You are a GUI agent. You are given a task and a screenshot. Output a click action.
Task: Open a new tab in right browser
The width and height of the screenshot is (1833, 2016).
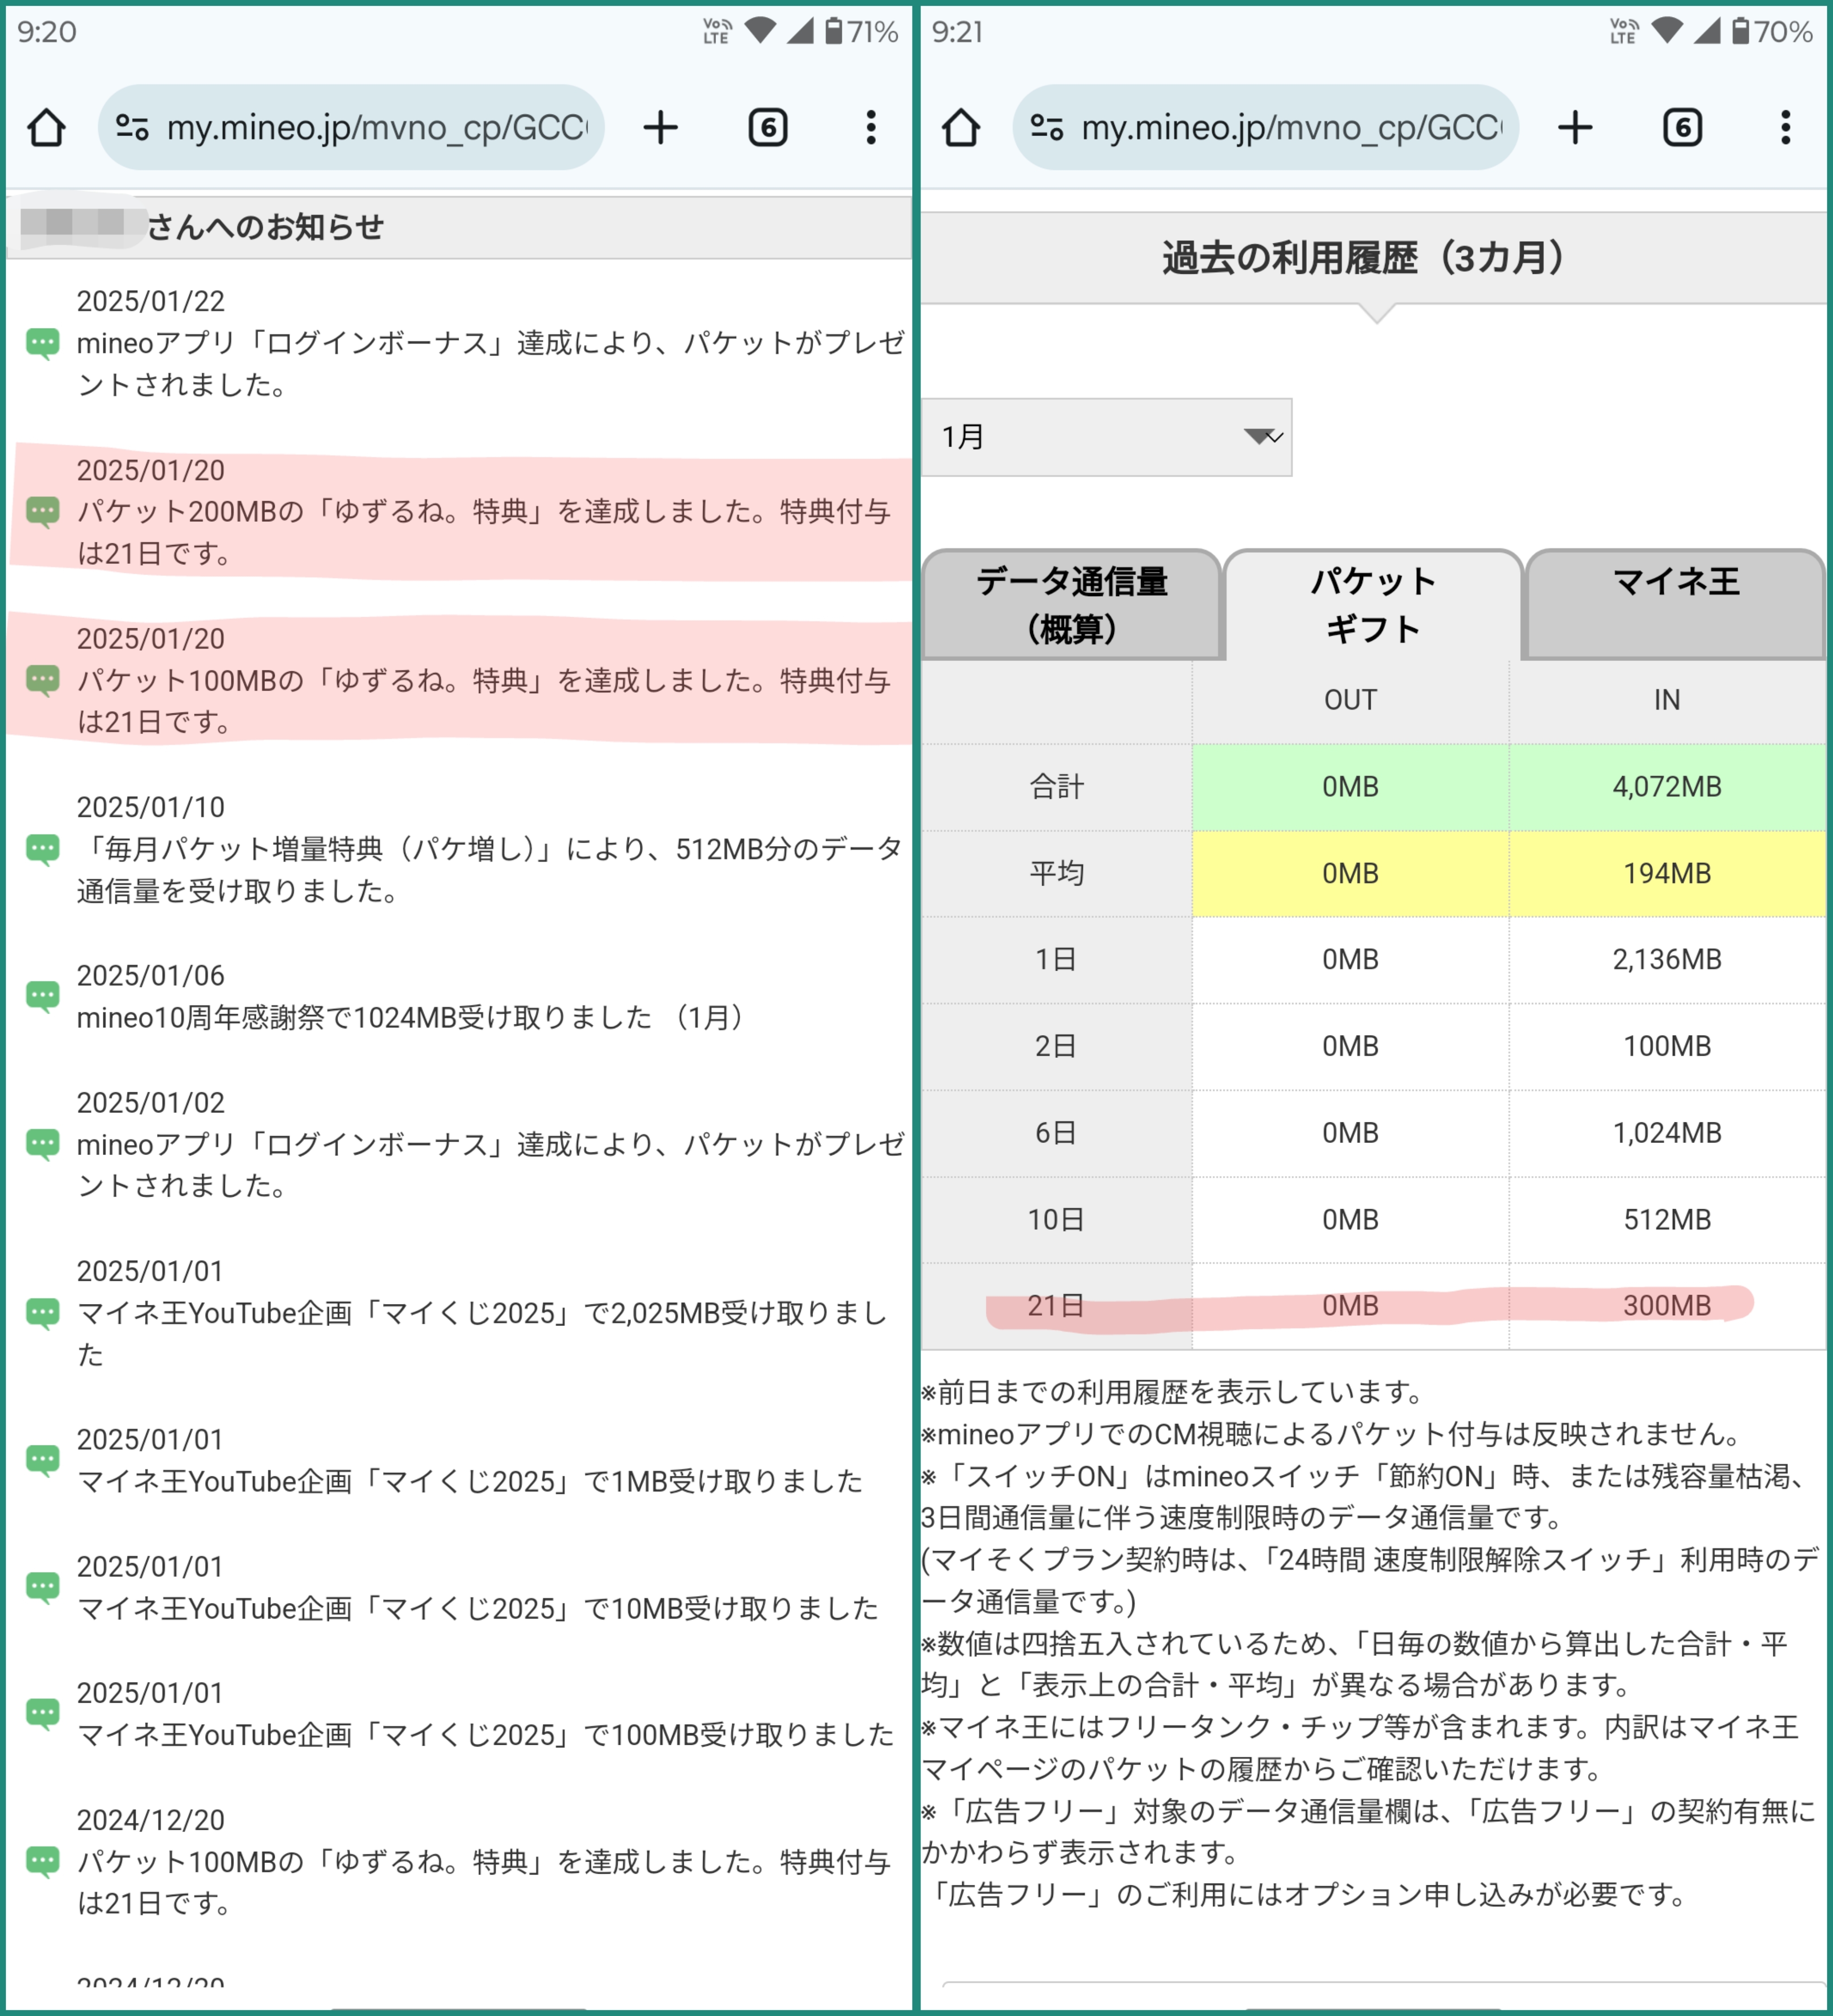click(x=1575, y=128)
